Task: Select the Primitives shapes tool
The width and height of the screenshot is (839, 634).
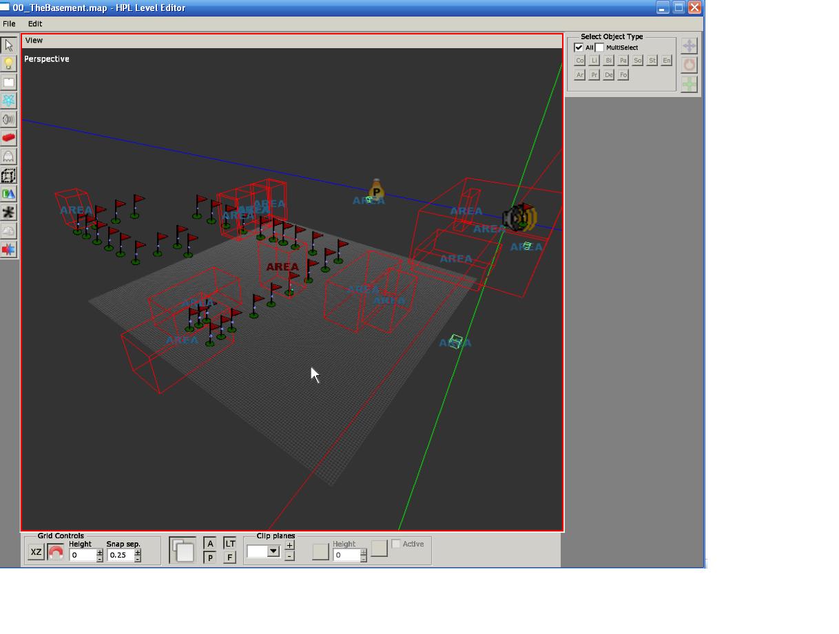Action: (x=8, y=194)
